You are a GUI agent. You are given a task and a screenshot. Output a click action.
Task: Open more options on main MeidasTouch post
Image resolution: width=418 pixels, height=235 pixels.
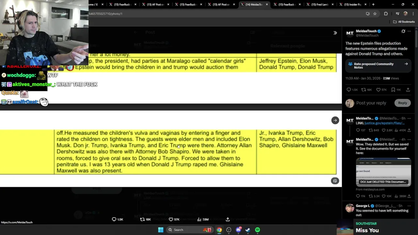409,31
